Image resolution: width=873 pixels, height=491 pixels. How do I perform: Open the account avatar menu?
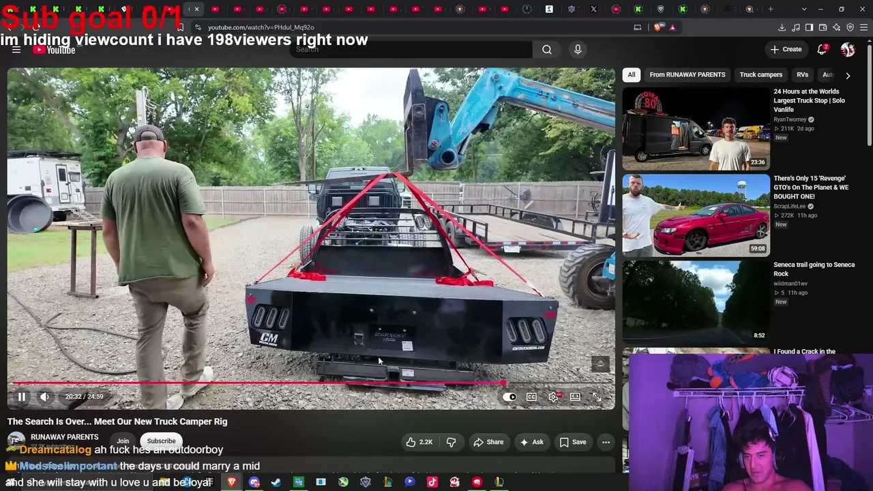point(848,49)
